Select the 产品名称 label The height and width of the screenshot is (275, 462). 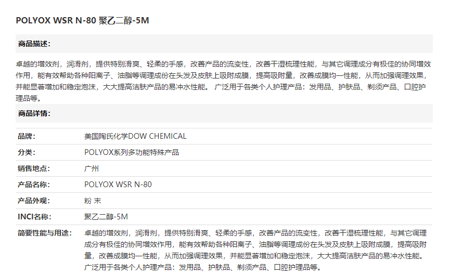[34, 185]
